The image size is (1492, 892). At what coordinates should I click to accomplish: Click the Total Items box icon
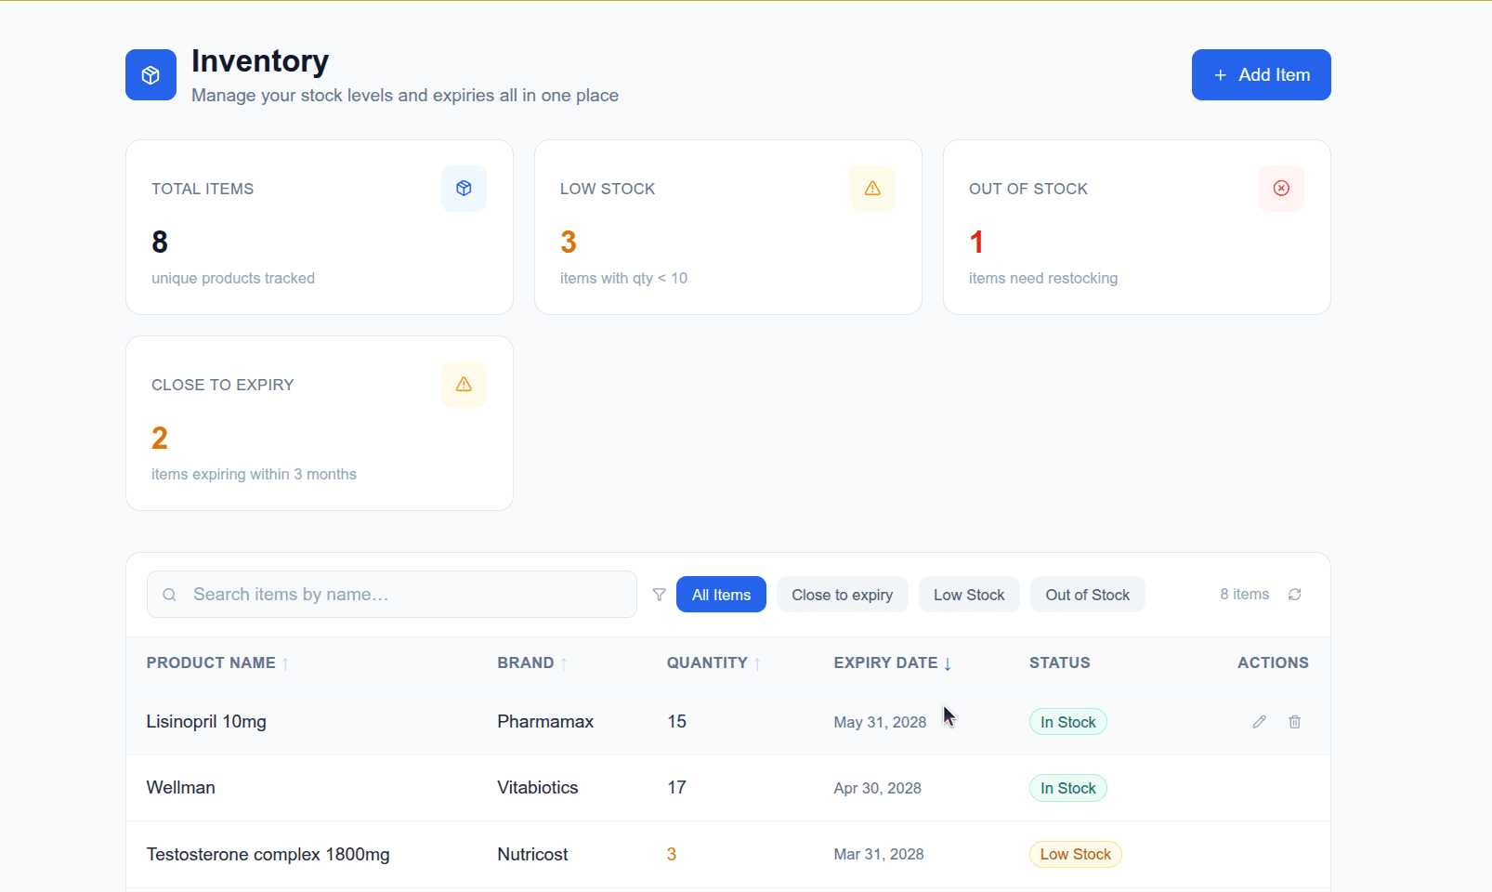(x=464, y=189)
